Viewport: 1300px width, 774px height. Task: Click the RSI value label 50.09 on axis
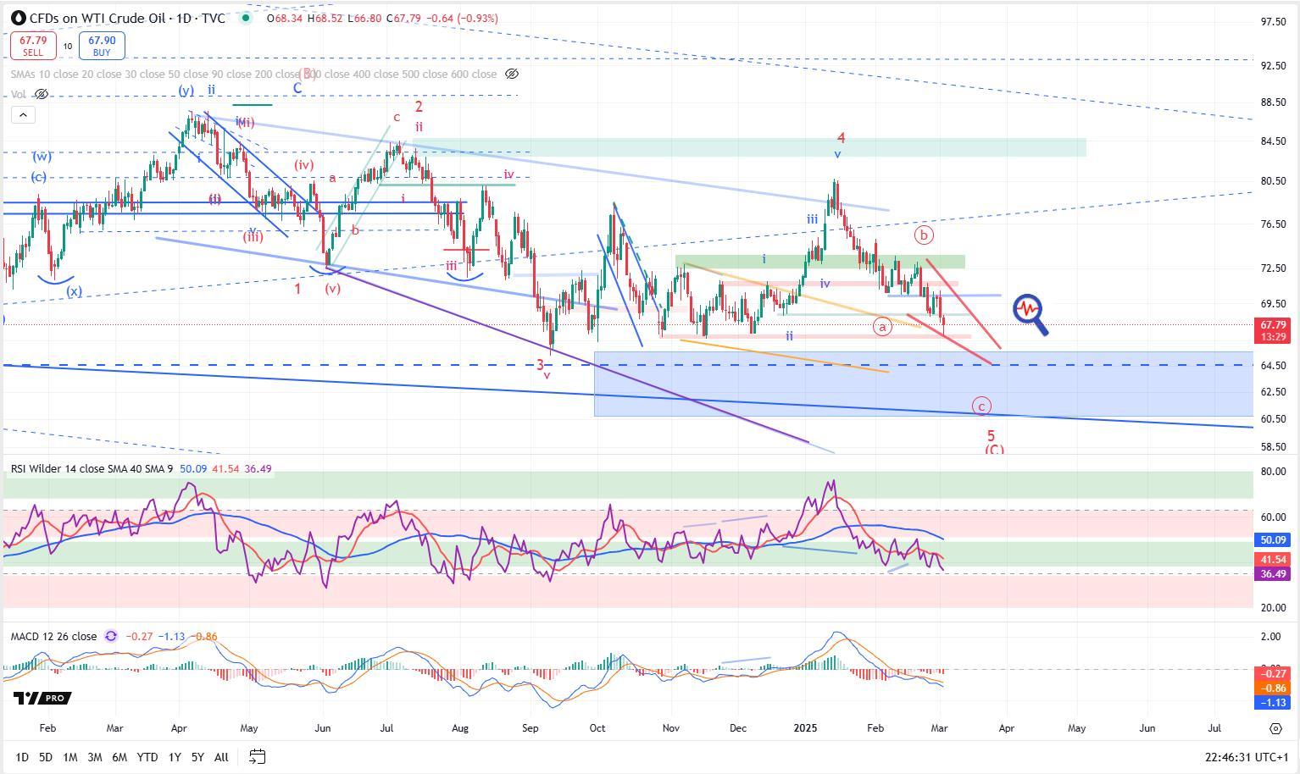click(1273, 539)
